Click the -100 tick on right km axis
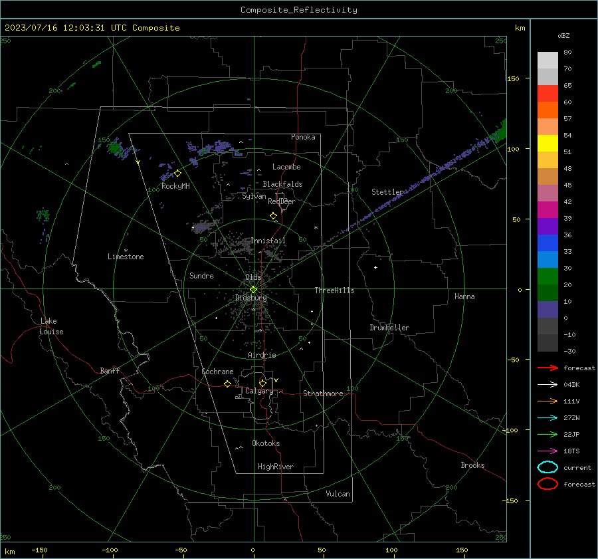Viewport: 598px width, 559px height. pyautogui.click(x=510, y=430)
